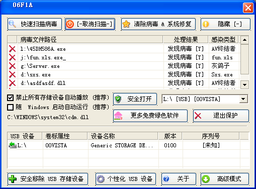This screenshot has height=189, width=256.
Task: Click 发现病毒 [Y] result for g:\Server.exe
Action: pyautogui.click(x=186, y=66)
